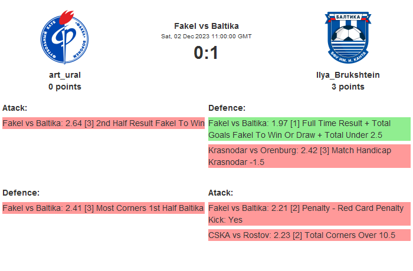
Task: Open the Fakel vs Baltika match title
Action: coord(206,26)
